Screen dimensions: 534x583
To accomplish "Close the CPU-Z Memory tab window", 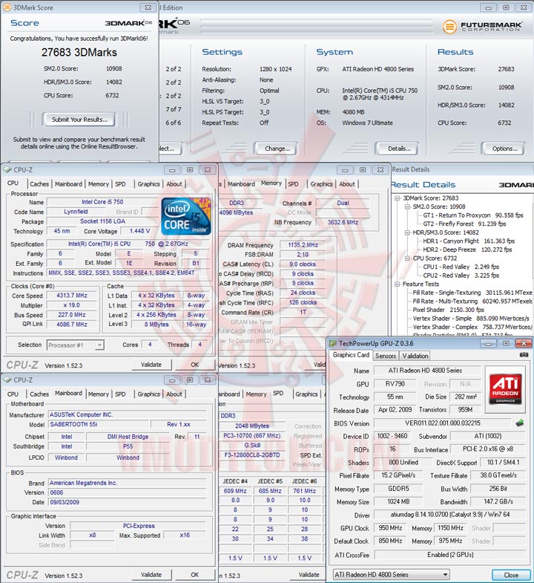I will (380, 170).
